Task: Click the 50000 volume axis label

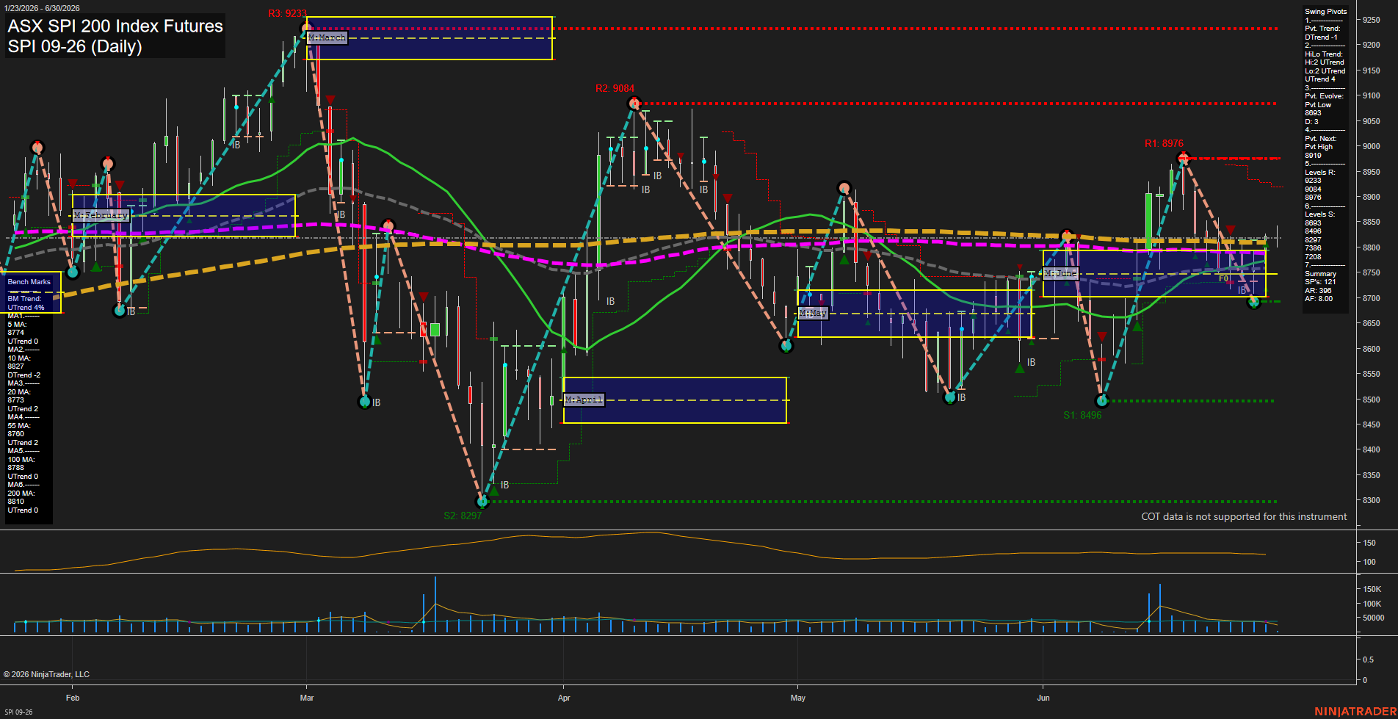Action: click(1374, 618)
